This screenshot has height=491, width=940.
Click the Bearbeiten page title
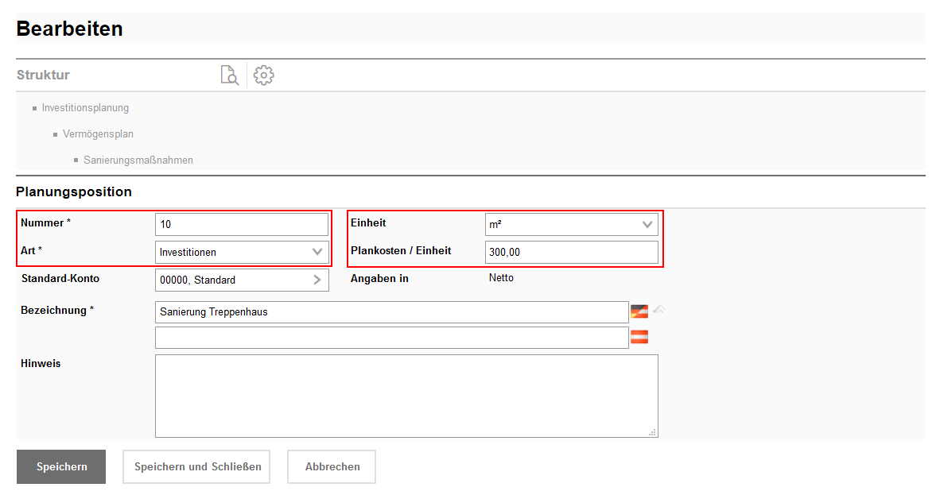pyautogui.click(x=69, y=29)
